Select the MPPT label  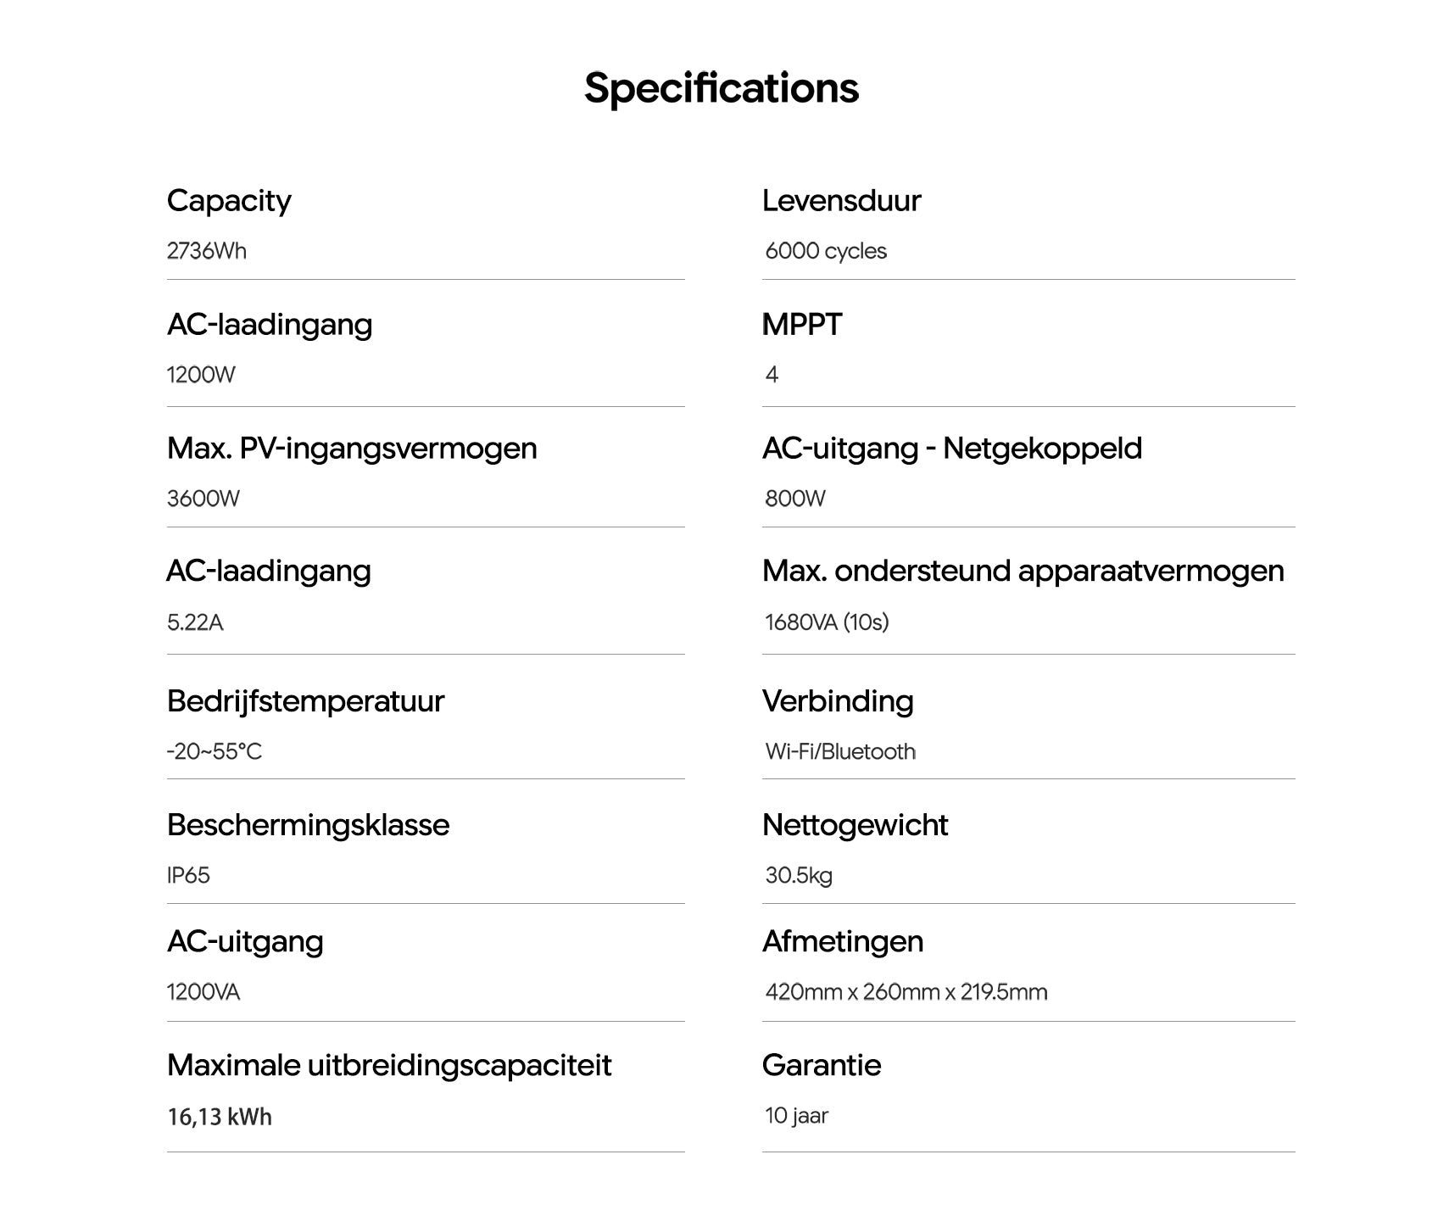pos(802,325)
